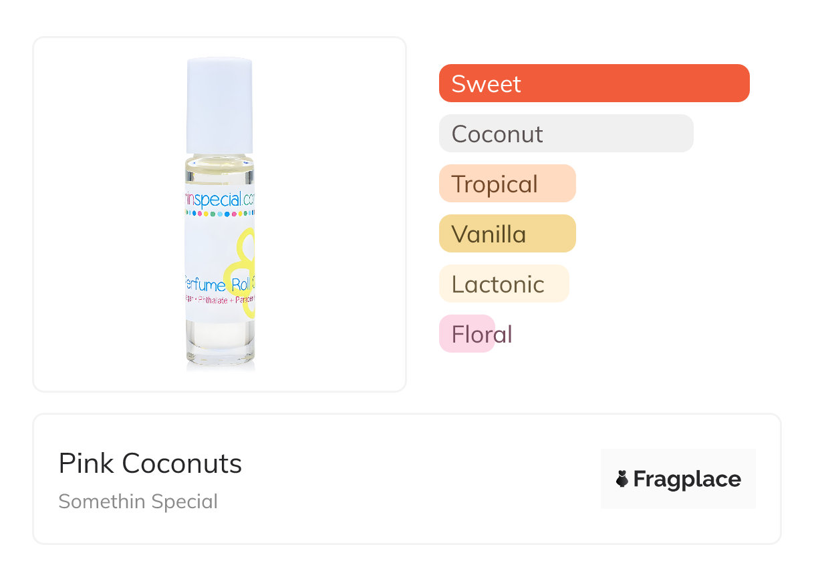This screenshot has height=577, width=814.
Task: Click the row of colorful dots on the label
Action: [x=219, y=214]
